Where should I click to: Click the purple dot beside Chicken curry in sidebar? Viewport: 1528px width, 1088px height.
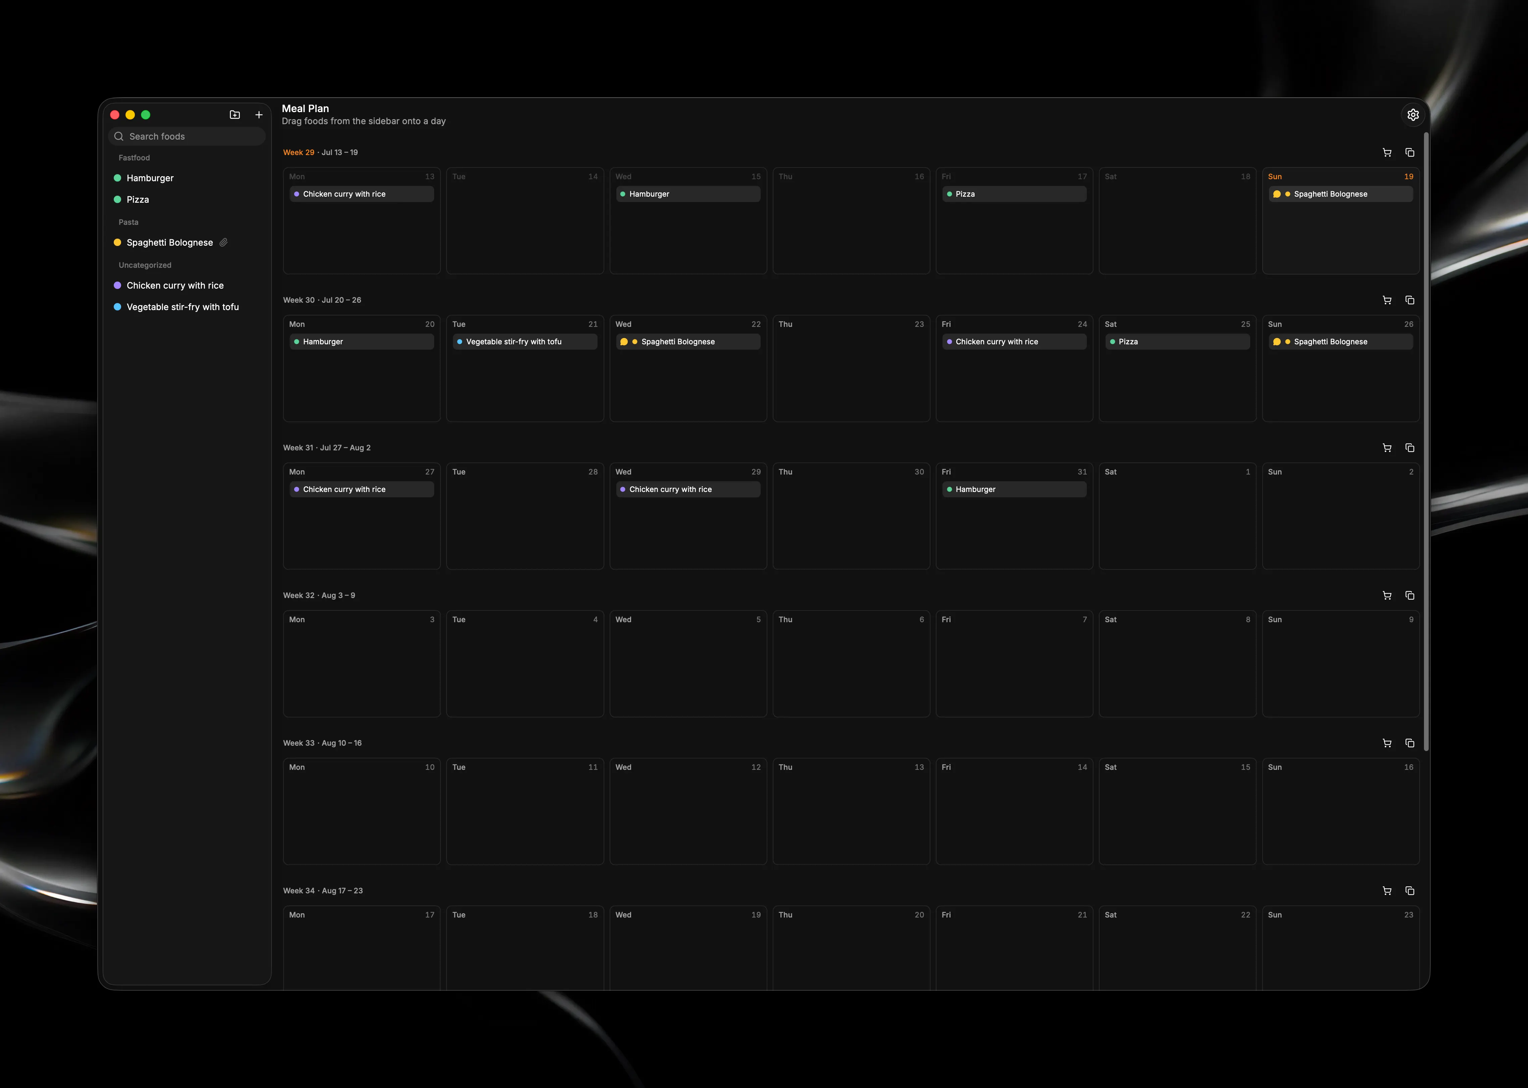pyautogui.click(x=117, y=285)
